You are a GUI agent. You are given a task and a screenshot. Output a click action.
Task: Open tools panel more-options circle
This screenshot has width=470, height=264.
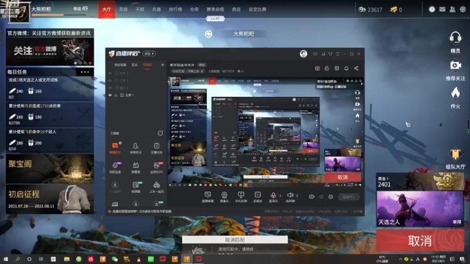pos(160,133)
